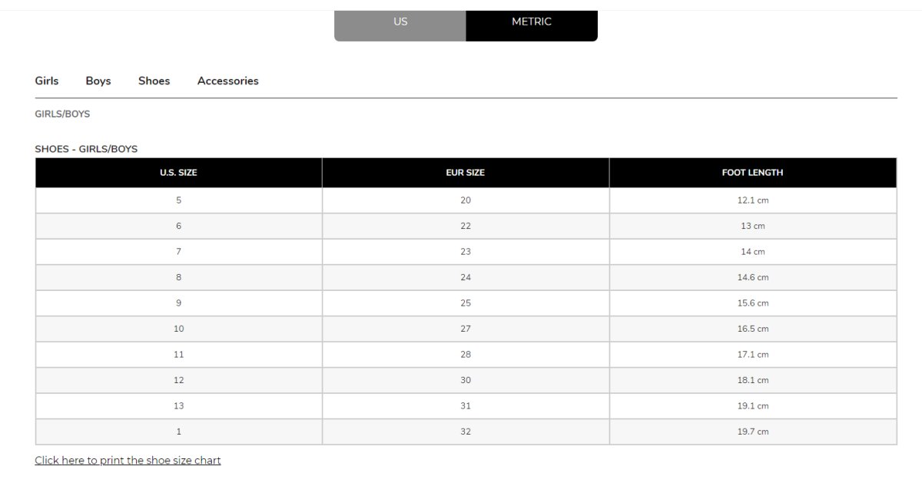Click here to print the shoe size chart

128,461
